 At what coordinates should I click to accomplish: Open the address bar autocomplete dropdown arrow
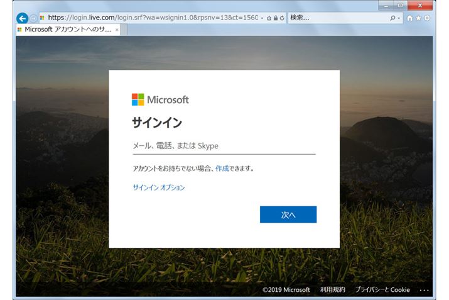(262, 18)
